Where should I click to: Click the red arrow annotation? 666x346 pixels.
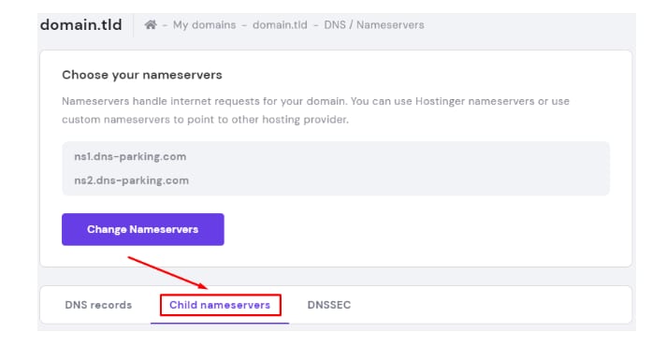(x=167, y=272)
